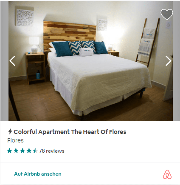
Task: Click the Airbnb logo icon
Action: 167,174
